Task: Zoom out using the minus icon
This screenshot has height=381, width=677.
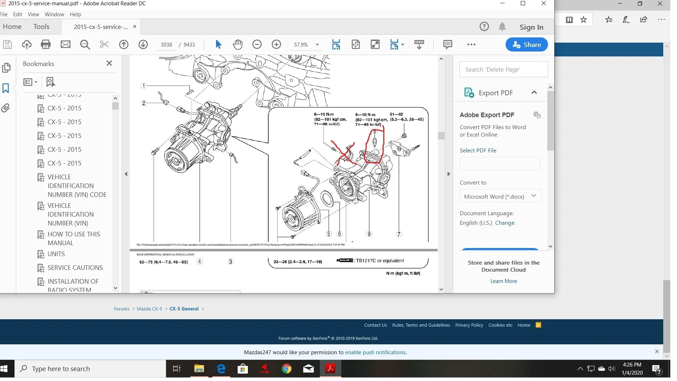Action: (257, 44)
